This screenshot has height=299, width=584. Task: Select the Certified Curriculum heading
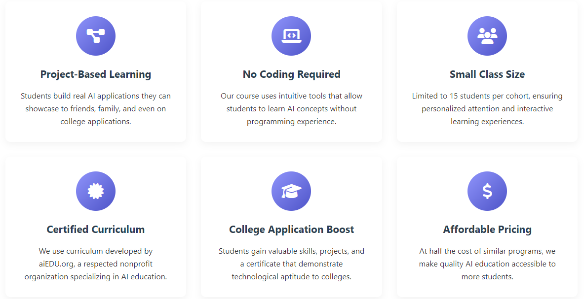pos(96,230)
